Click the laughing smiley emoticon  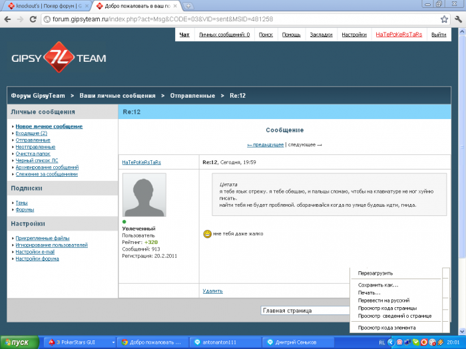click(207, 234)
